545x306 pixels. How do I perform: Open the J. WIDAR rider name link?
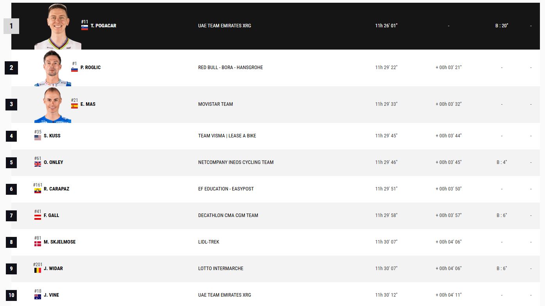point(53,269)
